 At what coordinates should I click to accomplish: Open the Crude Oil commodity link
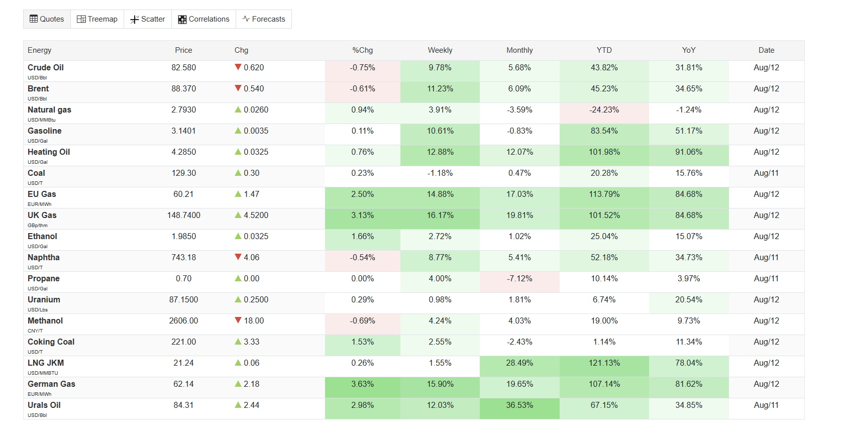coord(46,67)
